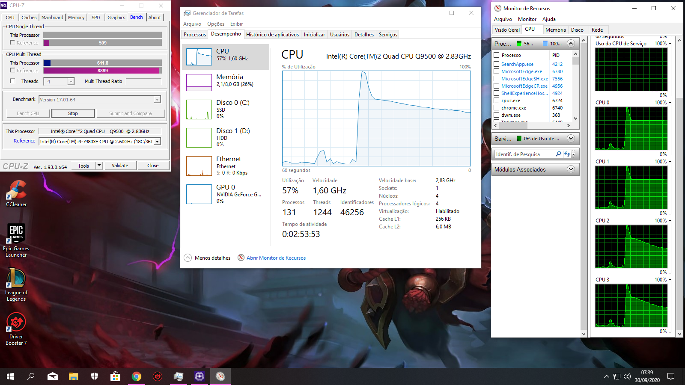Switch to Resource Monitor taskbar icon
Viewport: 685px width, 385px height.
tap(220, 376)
